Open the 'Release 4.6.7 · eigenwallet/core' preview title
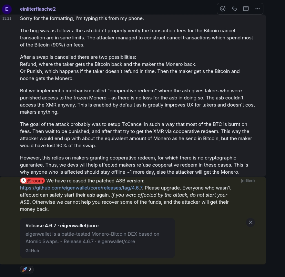The height and width of the screenshot is (277, 285). coord(62,226)
